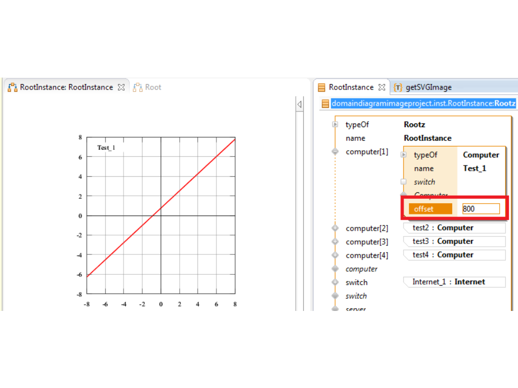Viewport: 518px width, 388px height.
Task: Close the RootInstance: RootInstance diagram tab
Action: [121, 87]
